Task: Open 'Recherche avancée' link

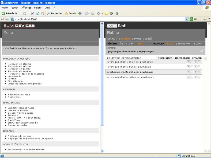Action: 19,94
